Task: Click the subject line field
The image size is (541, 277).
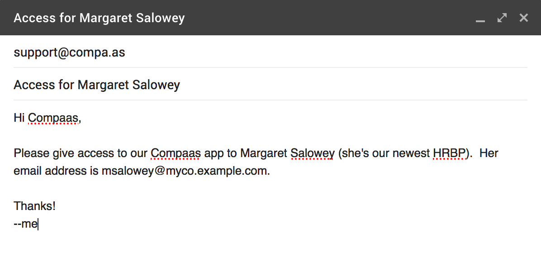Action: pyautogui.click(x=270, y=85)
